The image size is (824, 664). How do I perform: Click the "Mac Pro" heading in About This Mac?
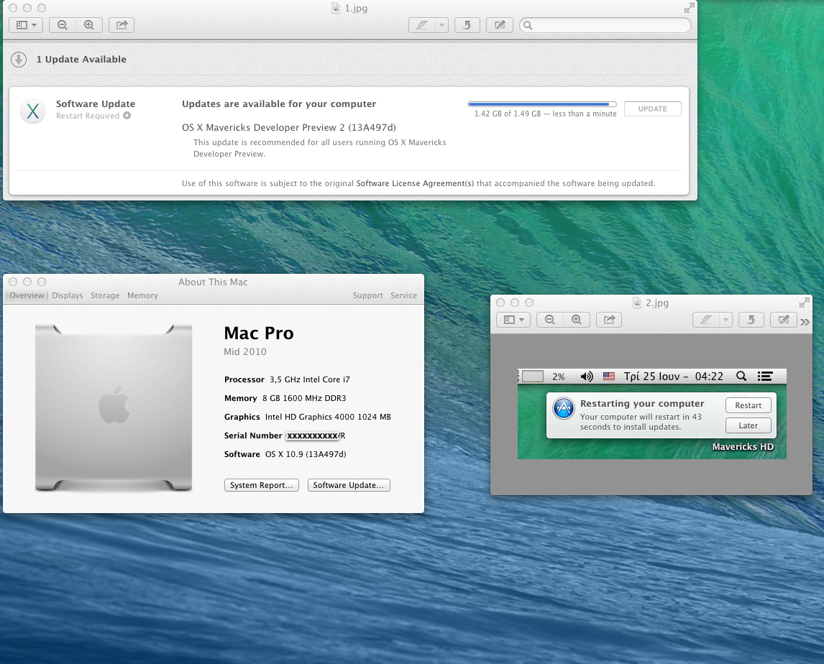[259, 333]
